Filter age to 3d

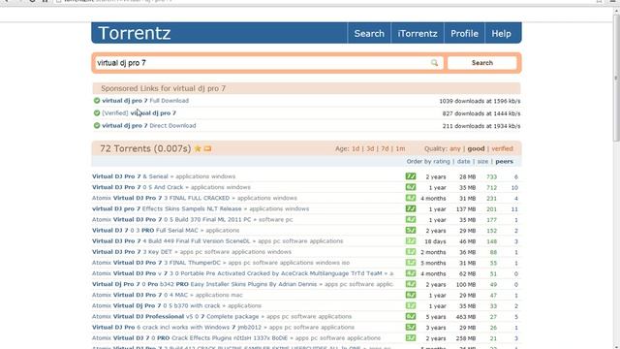coord(370,148)
